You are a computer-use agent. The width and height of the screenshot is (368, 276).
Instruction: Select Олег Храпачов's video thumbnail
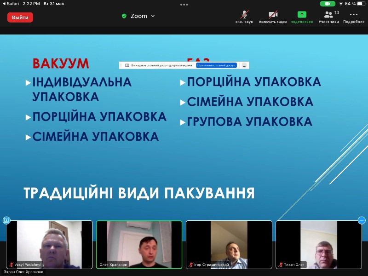point(139,245)
